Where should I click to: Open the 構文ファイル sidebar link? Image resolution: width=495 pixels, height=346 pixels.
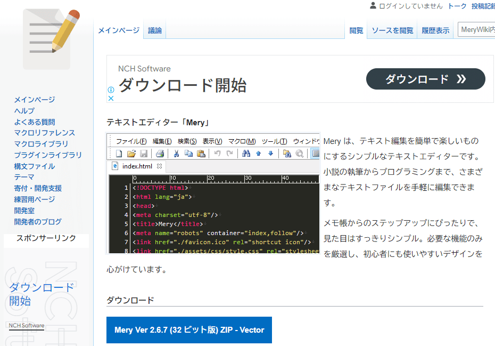click(35, 166)
